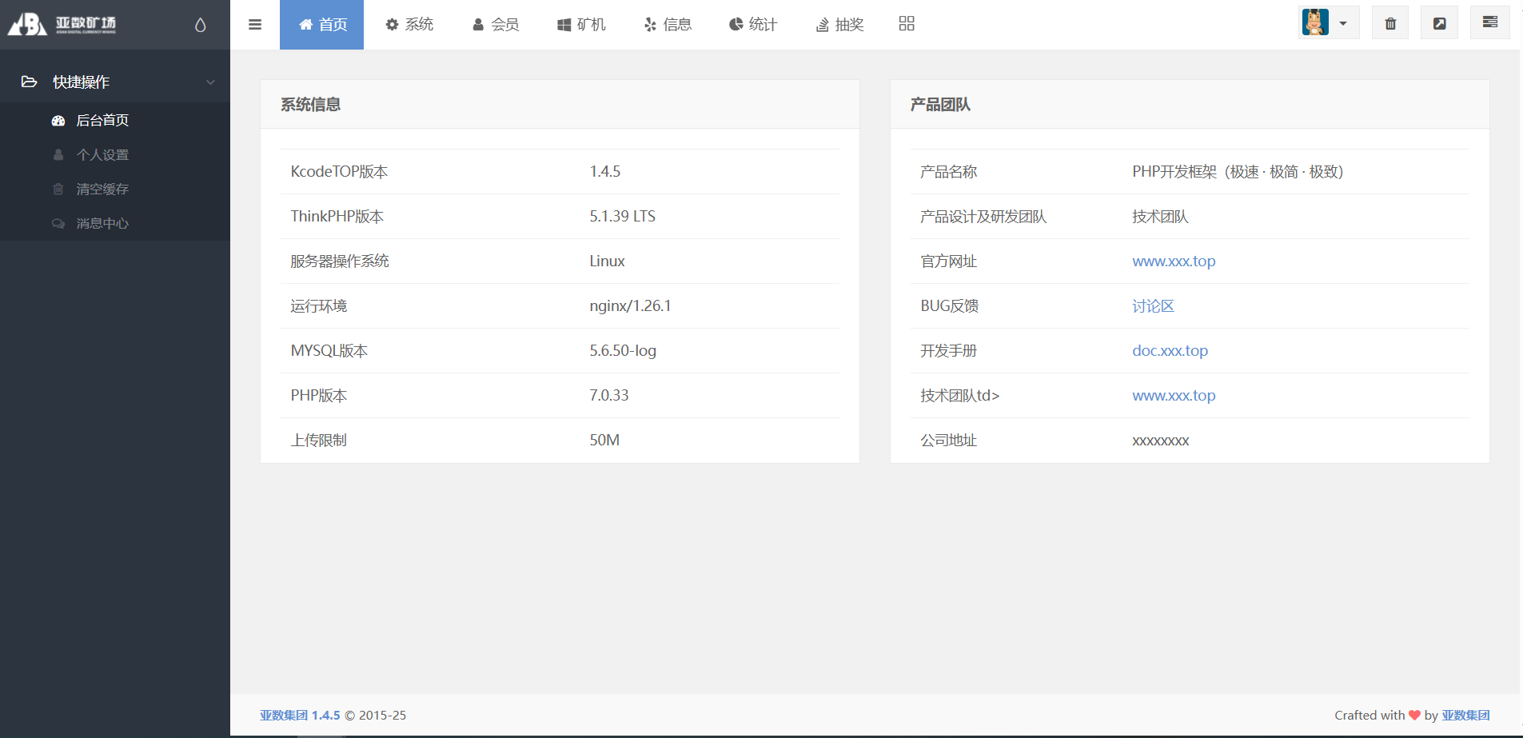Open the 讨论区 BUG feedback link
The image size is (1523, 738).
click(1153, 306)
